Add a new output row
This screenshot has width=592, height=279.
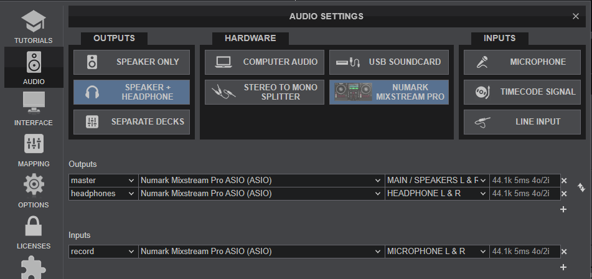[x=563, y=209]
